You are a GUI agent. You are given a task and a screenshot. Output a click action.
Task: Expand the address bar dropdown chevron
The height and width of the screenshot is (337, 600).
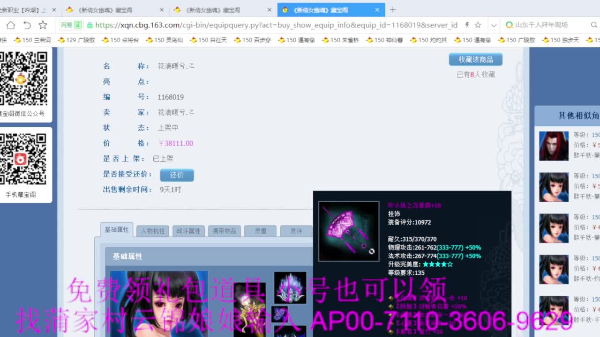click(494, 25)
